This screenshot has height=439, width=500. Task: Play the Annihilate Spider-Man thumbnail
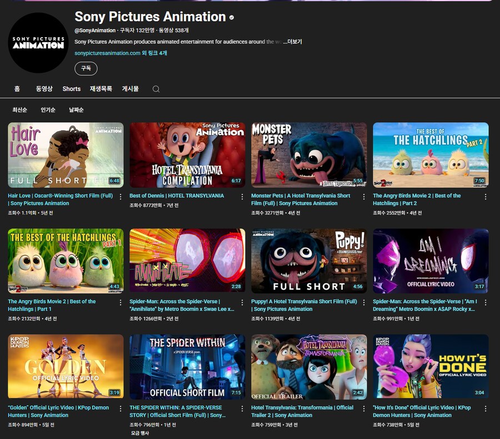click(x=188, y=261)
